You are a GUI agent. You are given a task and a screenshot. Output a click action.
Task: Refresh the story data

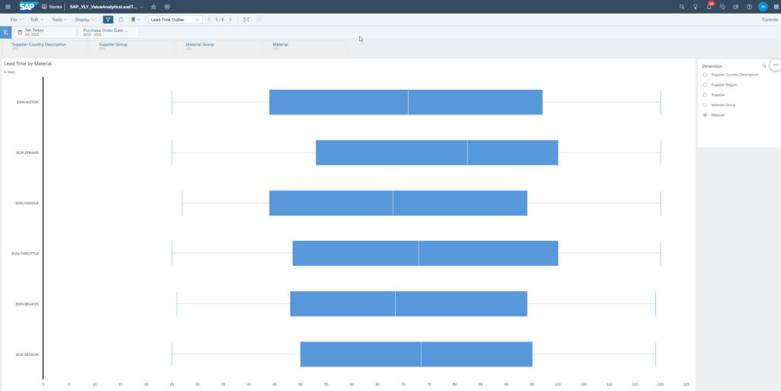121,19
